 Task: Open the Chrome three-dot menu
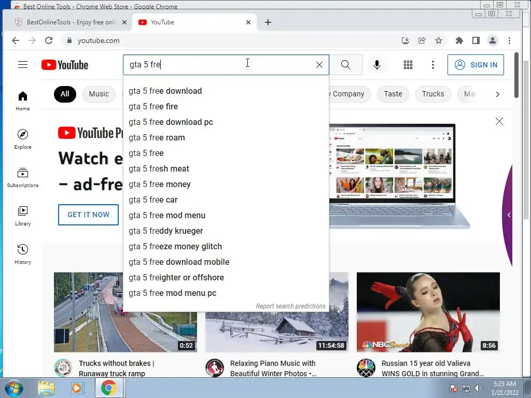pyautogui.click(x=509, y=40)
